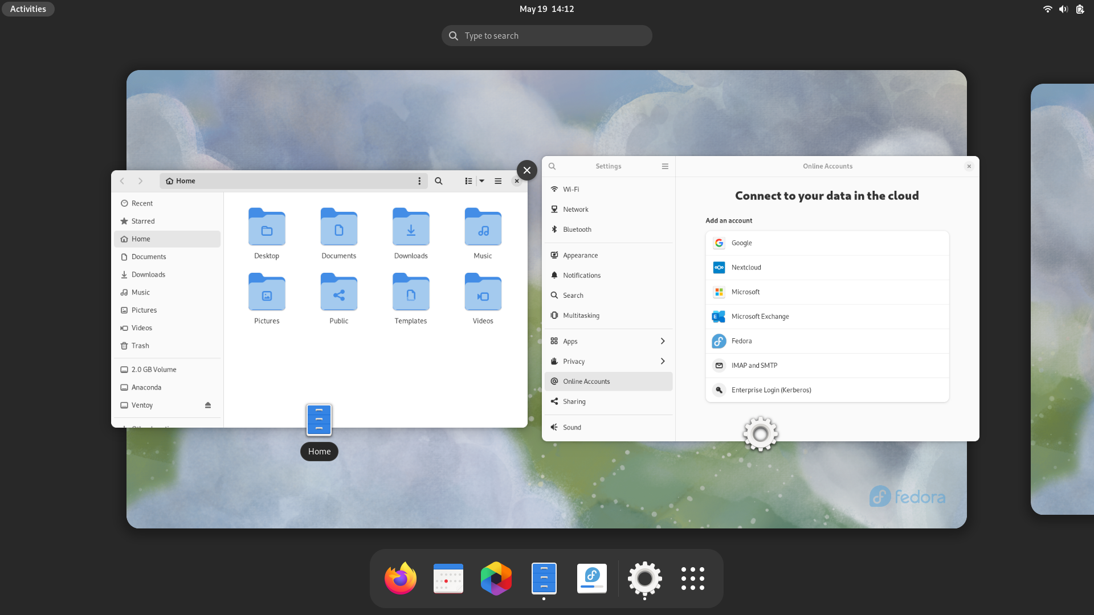Open Appearance settings panel
The height and width of the screenshot is (615, 1094).
coord(609,255)
